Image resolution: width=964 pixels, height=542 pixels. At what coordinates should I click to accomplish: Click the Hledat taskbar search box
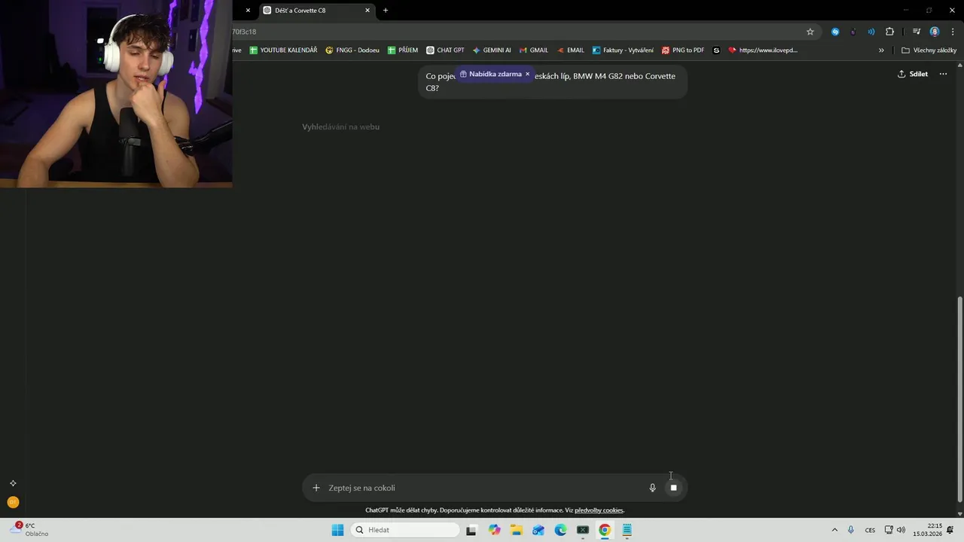coord(407,530)
